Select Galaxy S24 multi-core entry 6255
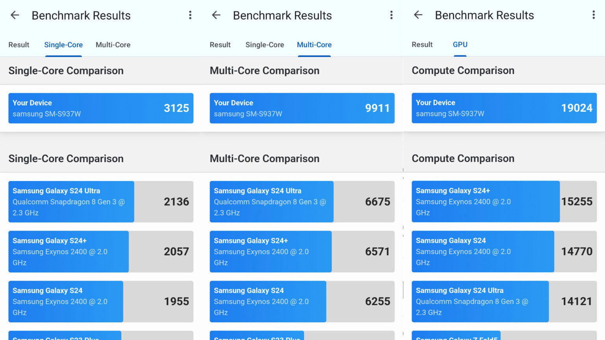Image resolution: width=605 pixels, height=340 pixels. pyautogui.click(x=302, y=301)
